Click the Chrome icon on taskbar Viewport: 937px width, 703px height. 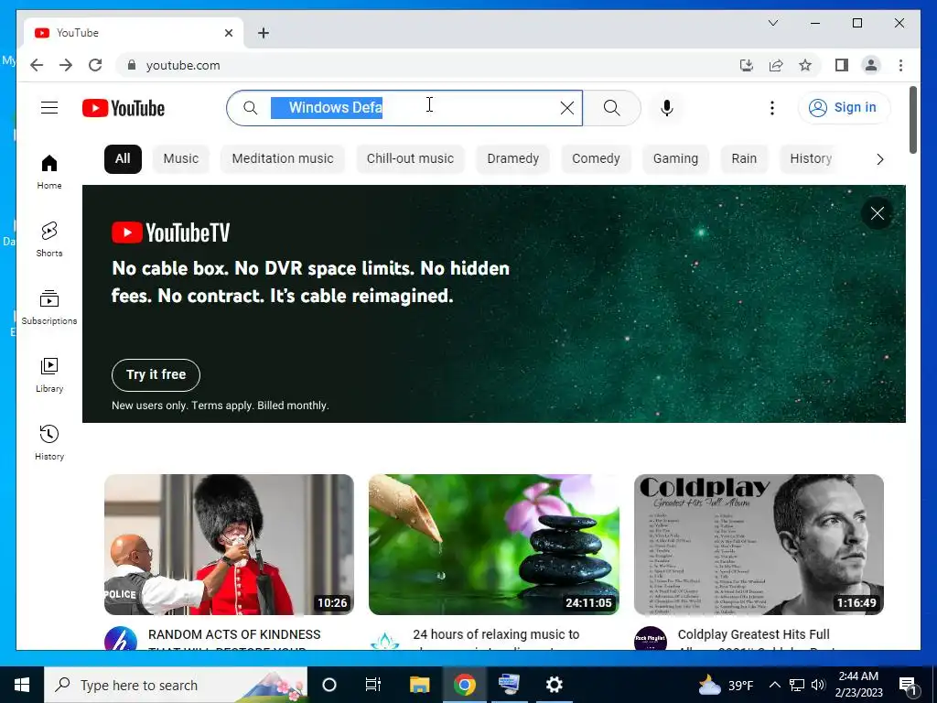click(464, 685)
